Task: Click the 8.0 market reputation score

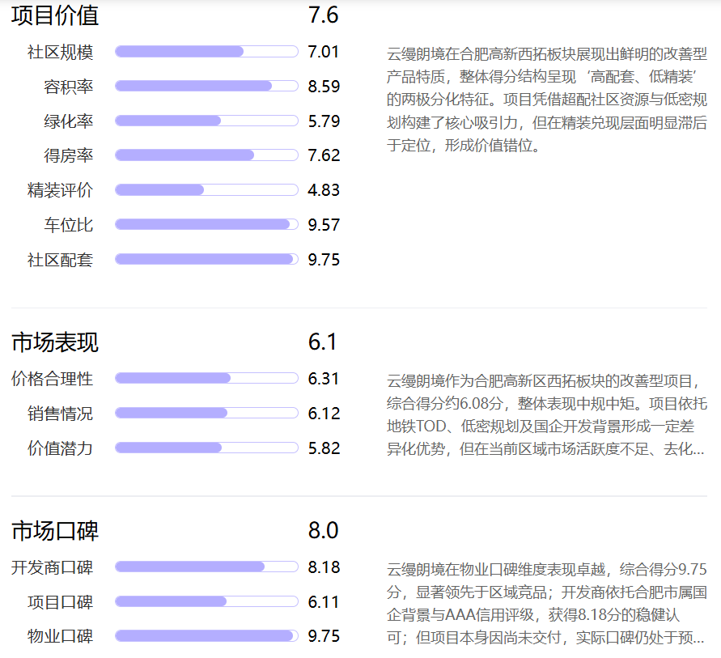Action: (x=323, y=531)
